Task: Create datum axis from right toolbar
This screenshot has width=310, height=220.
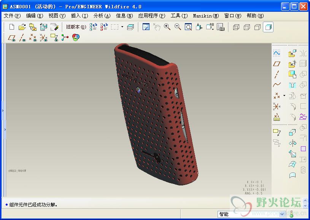Action: (x=277, y=74)
